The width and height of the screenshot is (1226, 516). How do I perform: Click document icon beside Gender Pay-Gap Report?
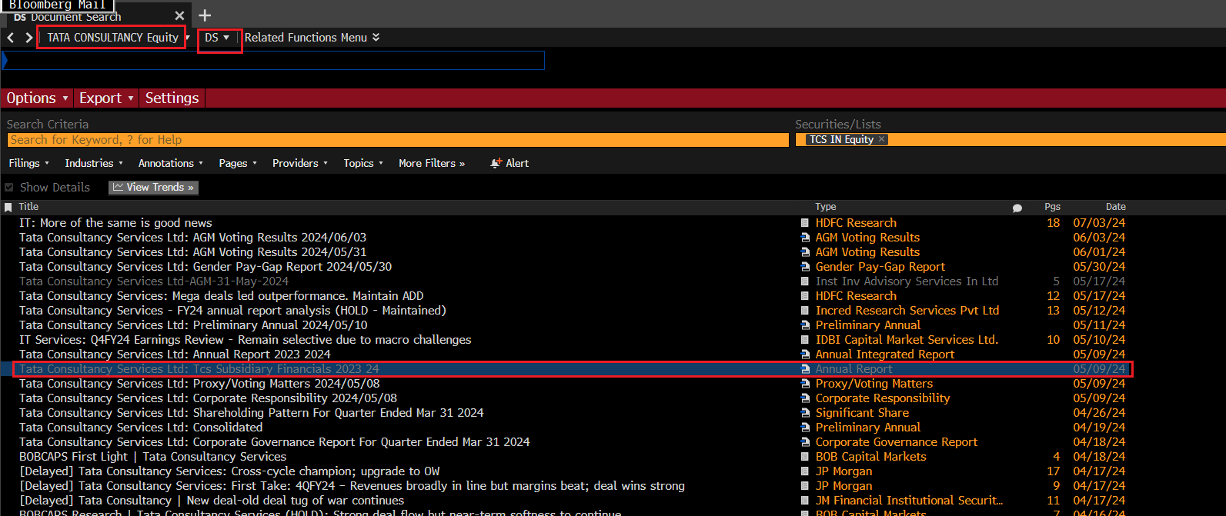(805, 267)
